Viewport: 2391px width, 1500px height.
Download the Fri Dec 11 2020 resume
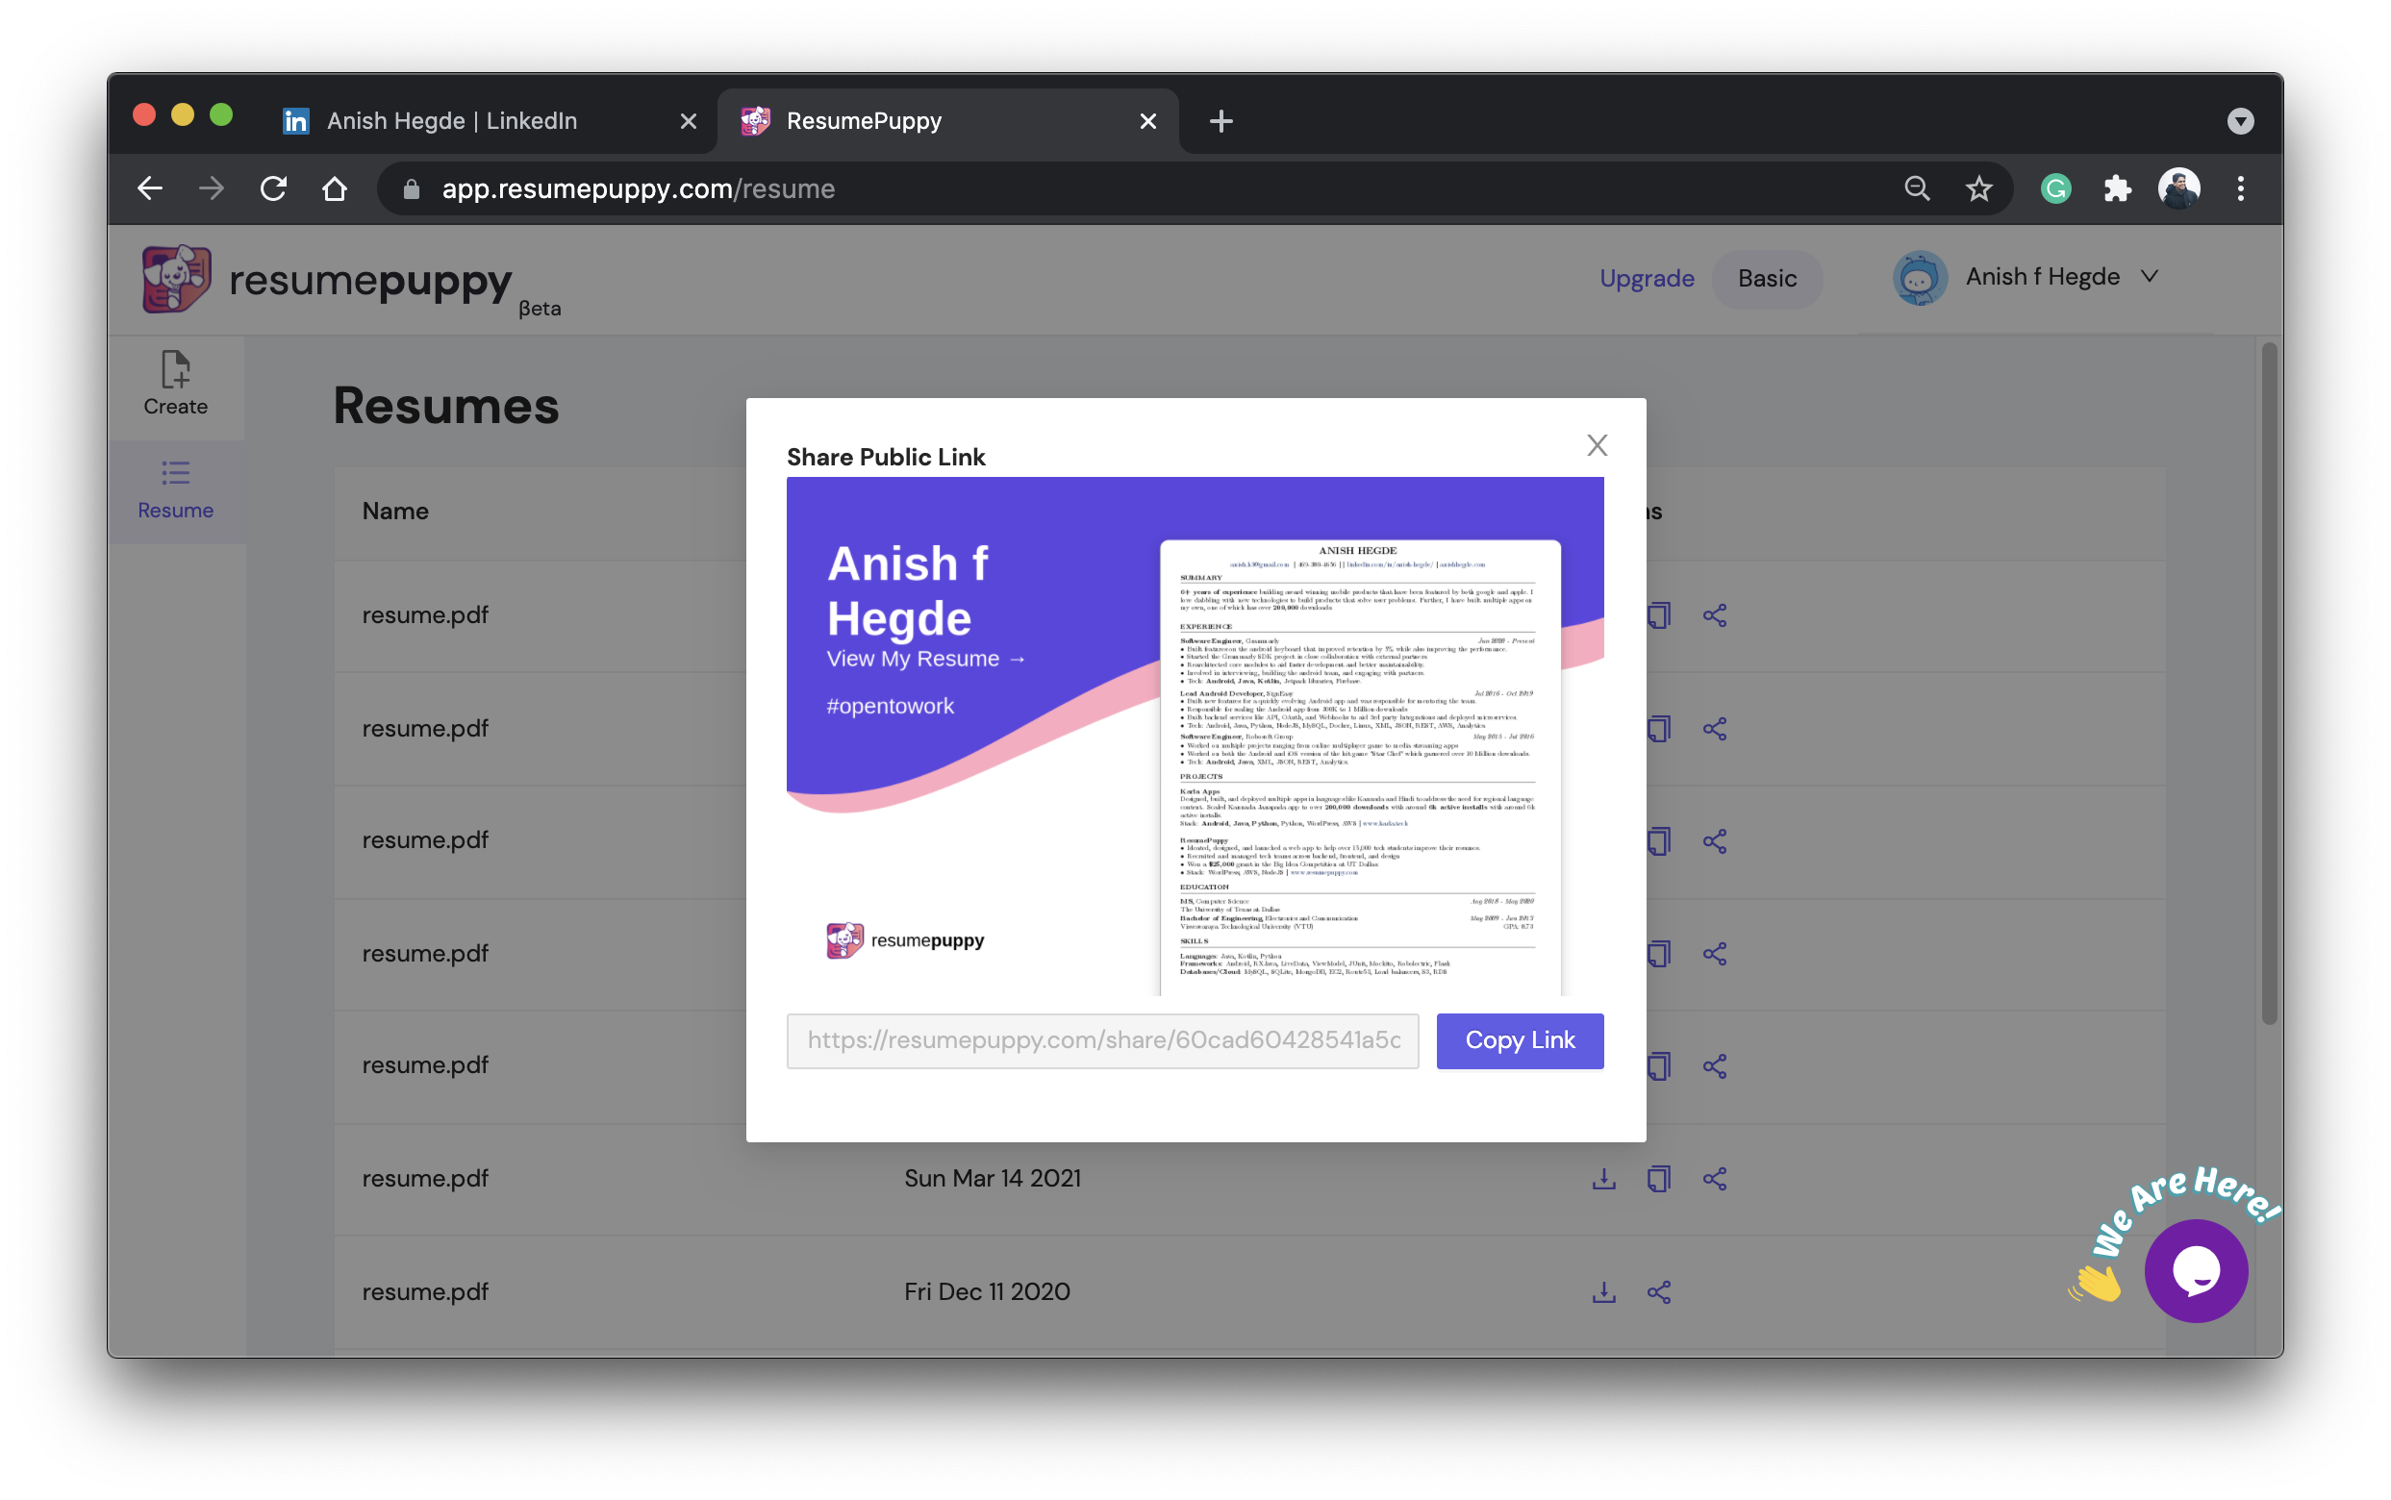pos(1603,1291)
